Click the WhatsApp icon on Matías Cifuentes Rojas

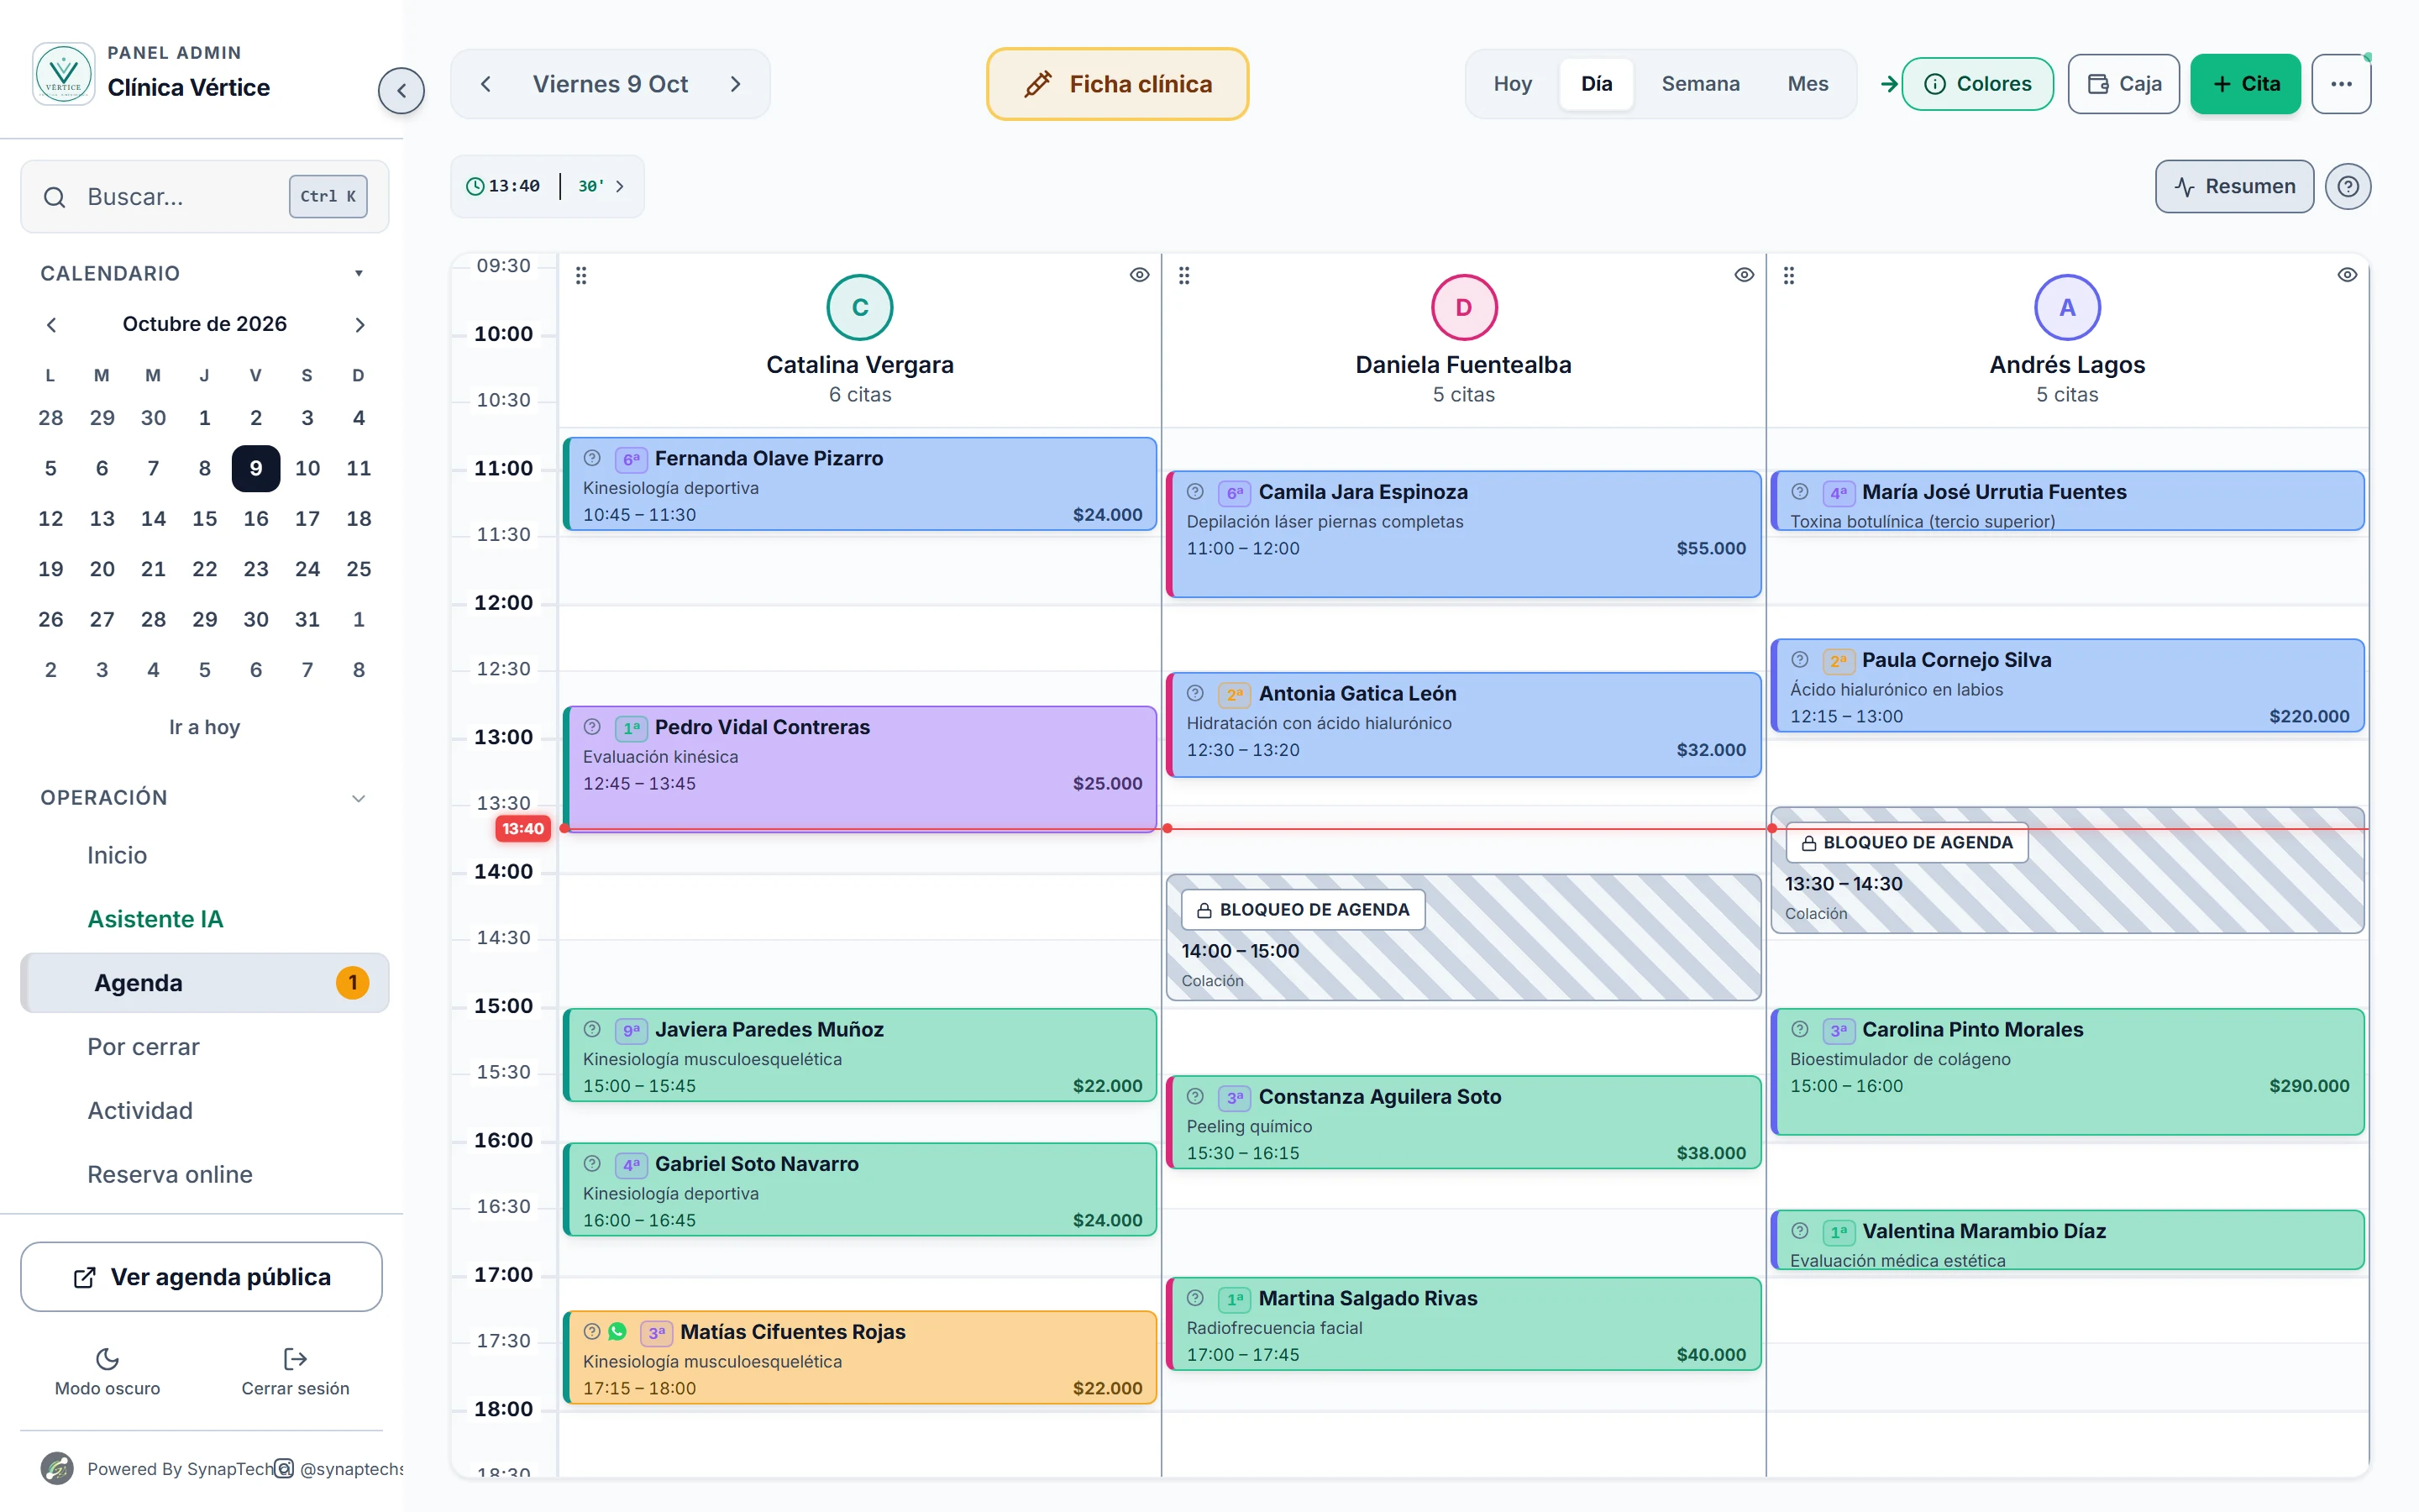[x=617, y=1332]
